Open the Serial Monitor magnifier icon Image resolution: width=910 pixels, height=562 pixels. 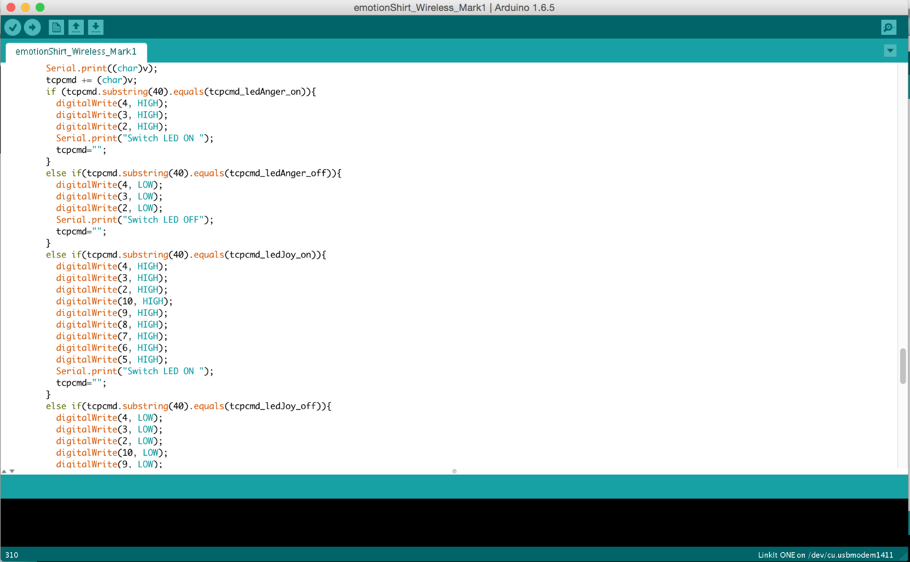coord(889,27)
